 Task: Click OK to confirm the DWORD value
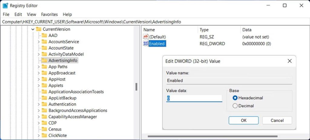[243, 120]
